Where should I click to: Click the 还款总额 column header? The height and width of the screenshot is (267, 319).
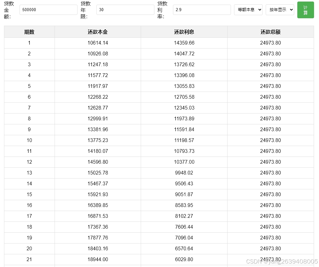pyautogui.click(x=270, y=32)
